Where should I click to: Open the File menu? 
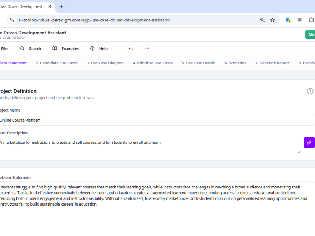(x=4, y=49)
